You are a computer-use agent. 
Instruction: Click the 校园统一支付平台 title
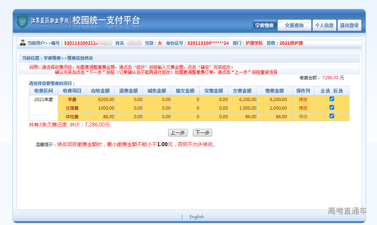click(x=106, y=20)
